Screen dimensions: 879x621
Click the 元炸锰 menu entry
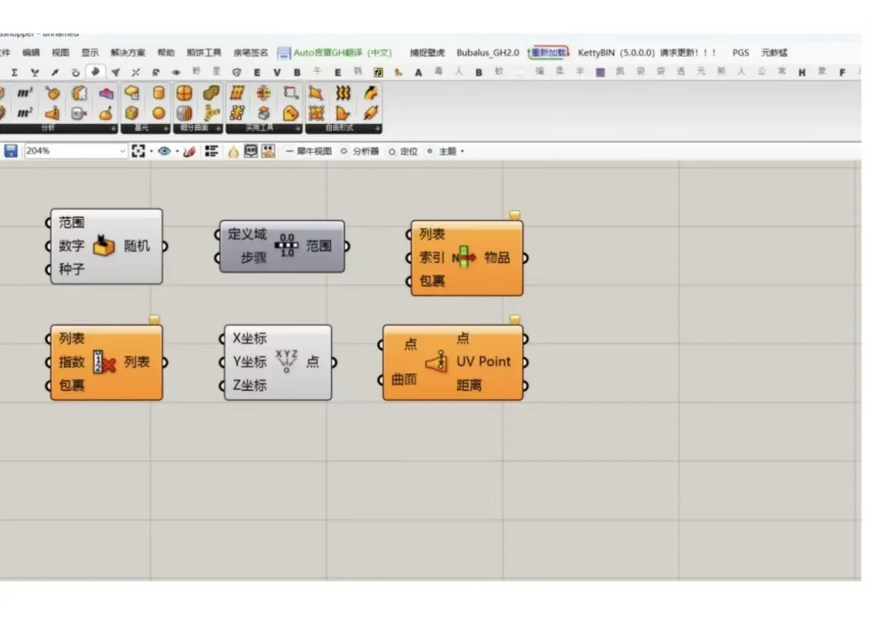[774, 53]
